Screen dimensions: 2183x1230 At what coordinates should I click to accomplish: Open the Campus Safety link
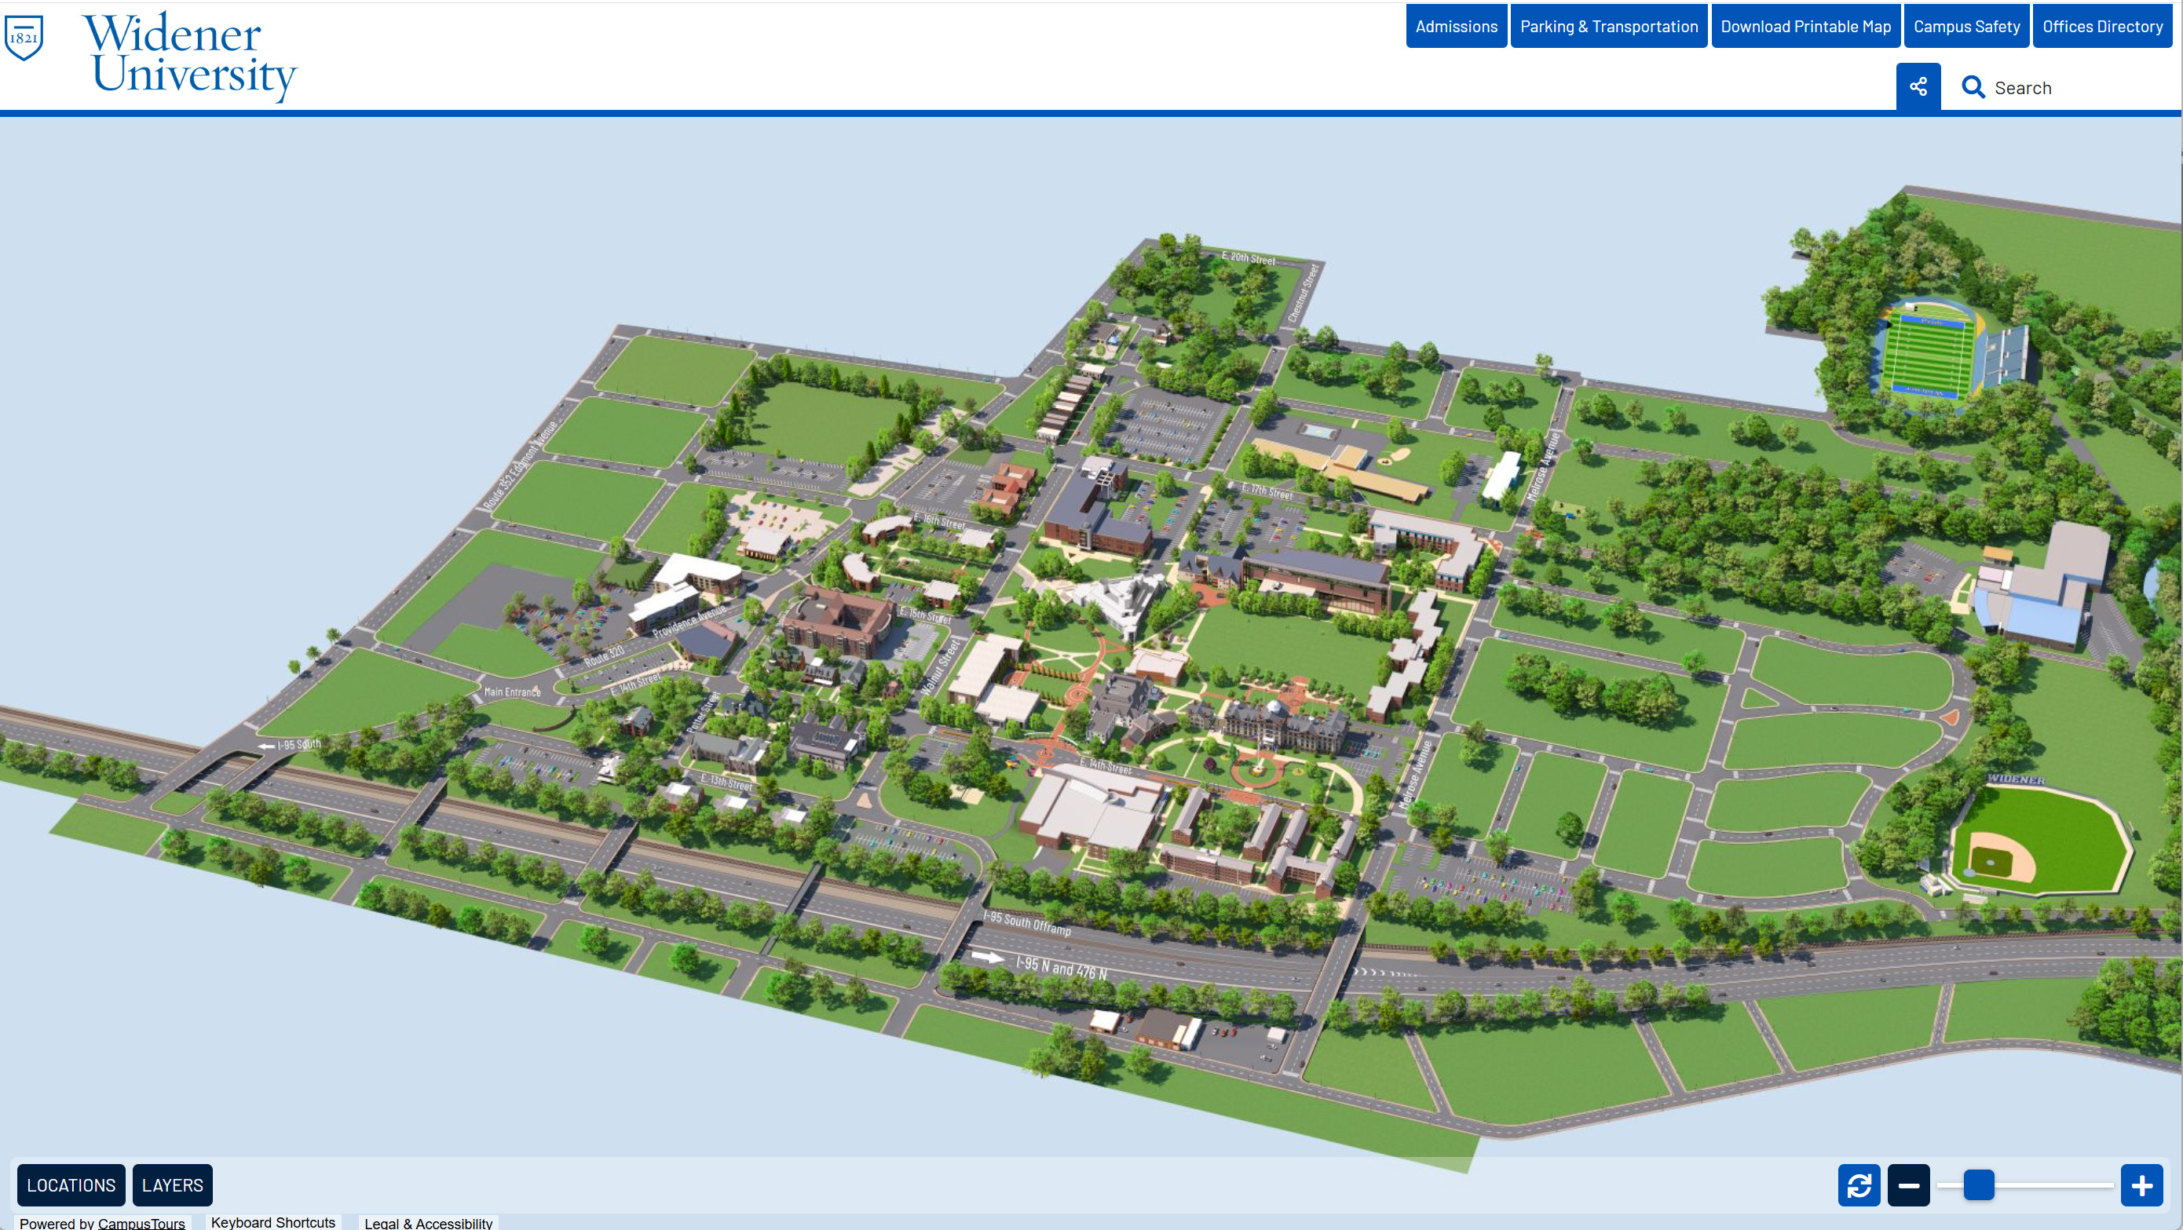click(1966, 26)
